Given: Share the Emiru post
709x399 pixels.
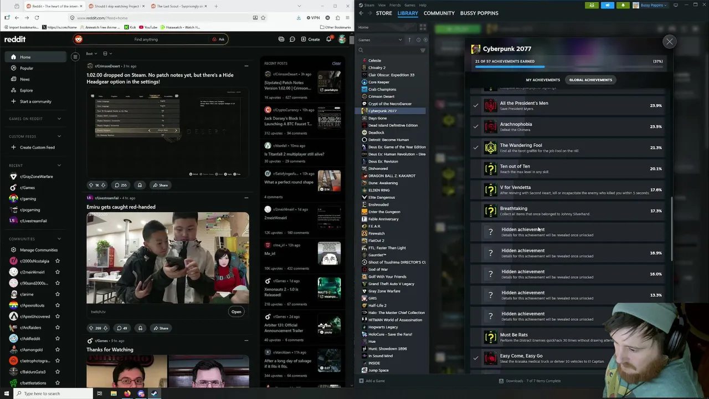Looking at the screenshot, I should click(x=160, y=328).
